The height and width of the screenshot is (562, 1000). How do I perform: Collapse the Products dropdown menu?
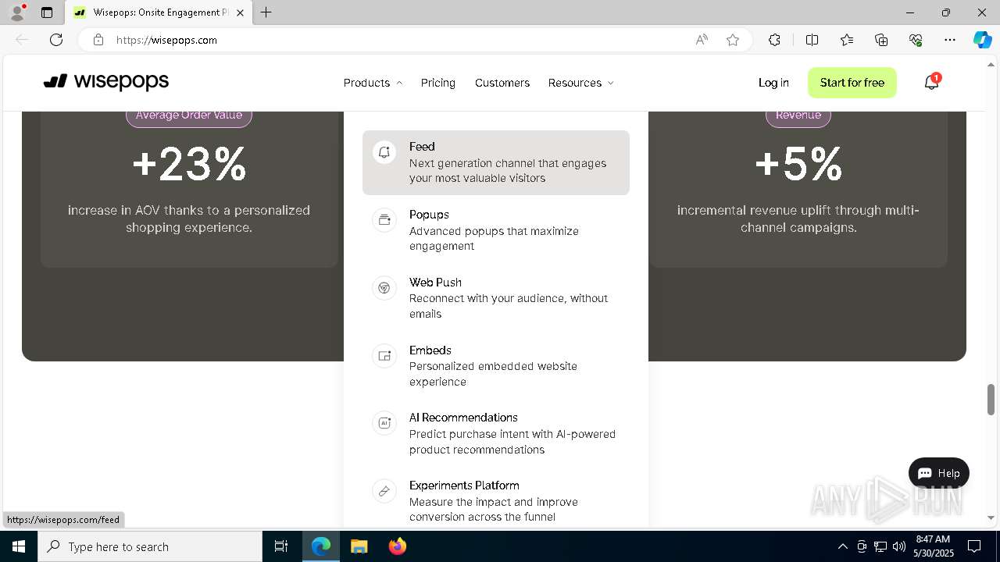click(x=373, y=83)
